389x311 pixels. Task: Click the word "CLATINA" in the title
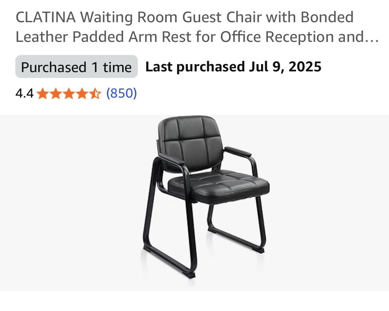click(x=45, y=17)
